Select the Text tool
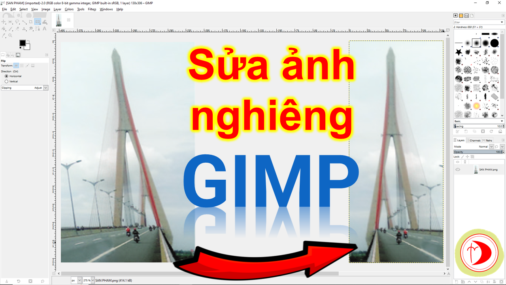Image resolution: width=506 pixels, height=285 pixels. click(44, 28)
